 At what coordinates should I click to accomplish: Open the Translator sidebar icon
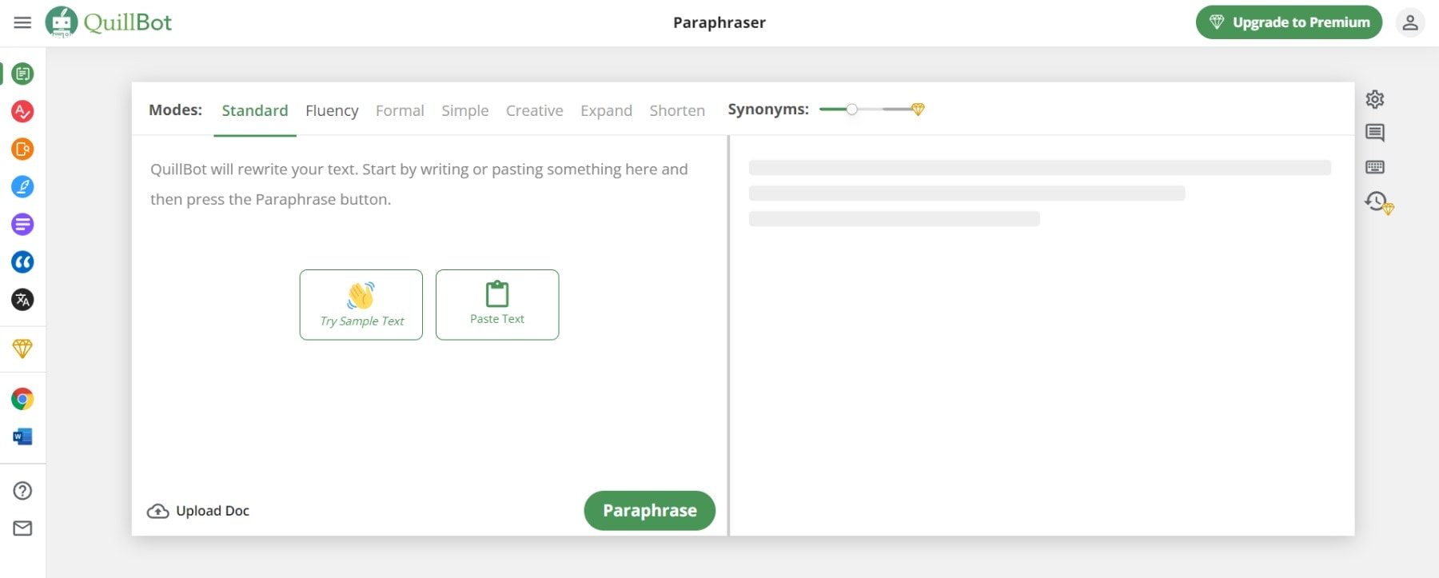point(22,300)
